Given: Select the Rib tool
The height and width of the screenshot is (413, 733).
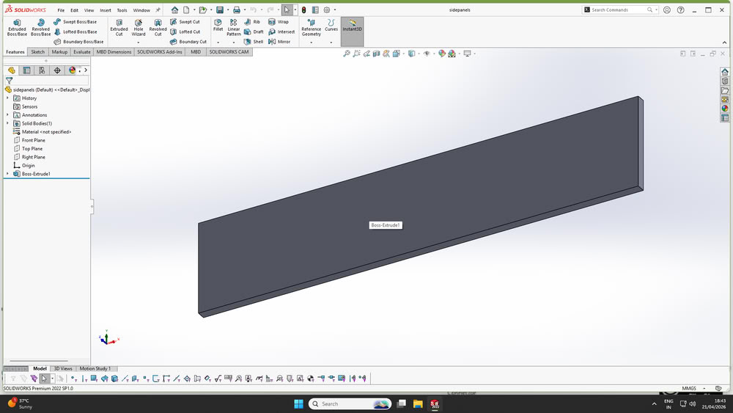Looking at the screenshot, I should [252, 21].
